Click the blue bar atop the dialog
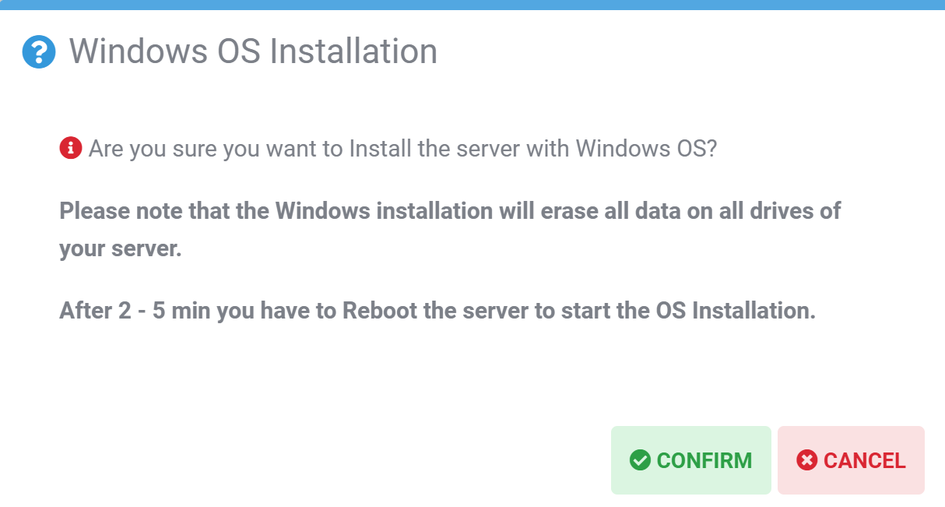Image resolution: width=945 pixels, height=507 pixels. tap(472, 5)
